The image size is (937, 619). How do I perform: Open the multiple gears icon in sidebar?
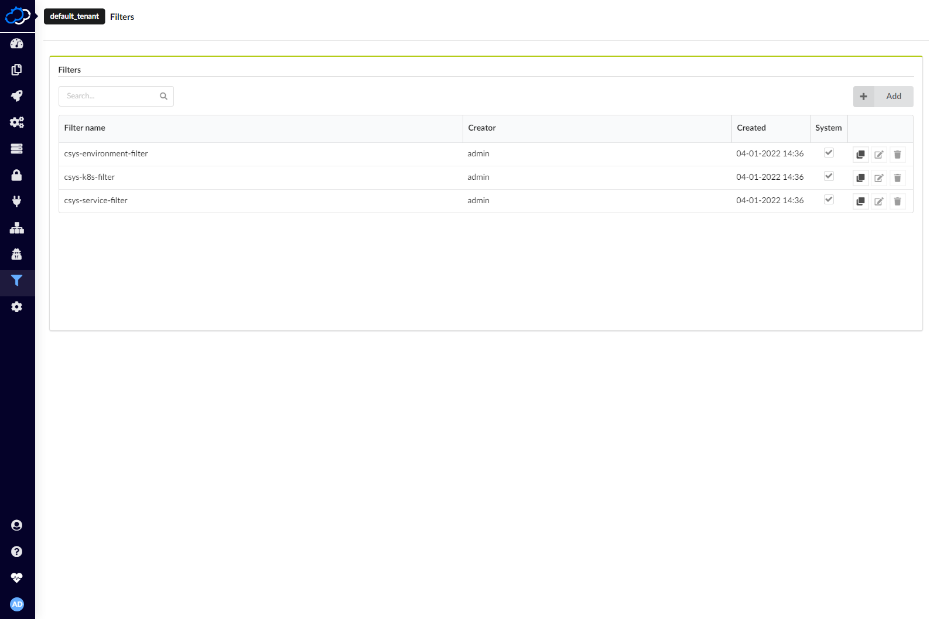pyautogui.click(x=17, y=122)
